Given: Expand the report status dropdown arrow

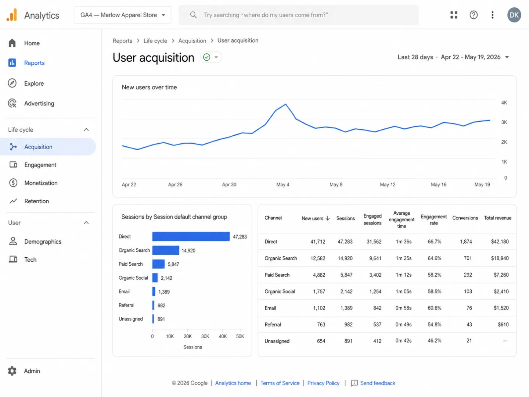Looking at the screenshot, I should click(216, 57).
